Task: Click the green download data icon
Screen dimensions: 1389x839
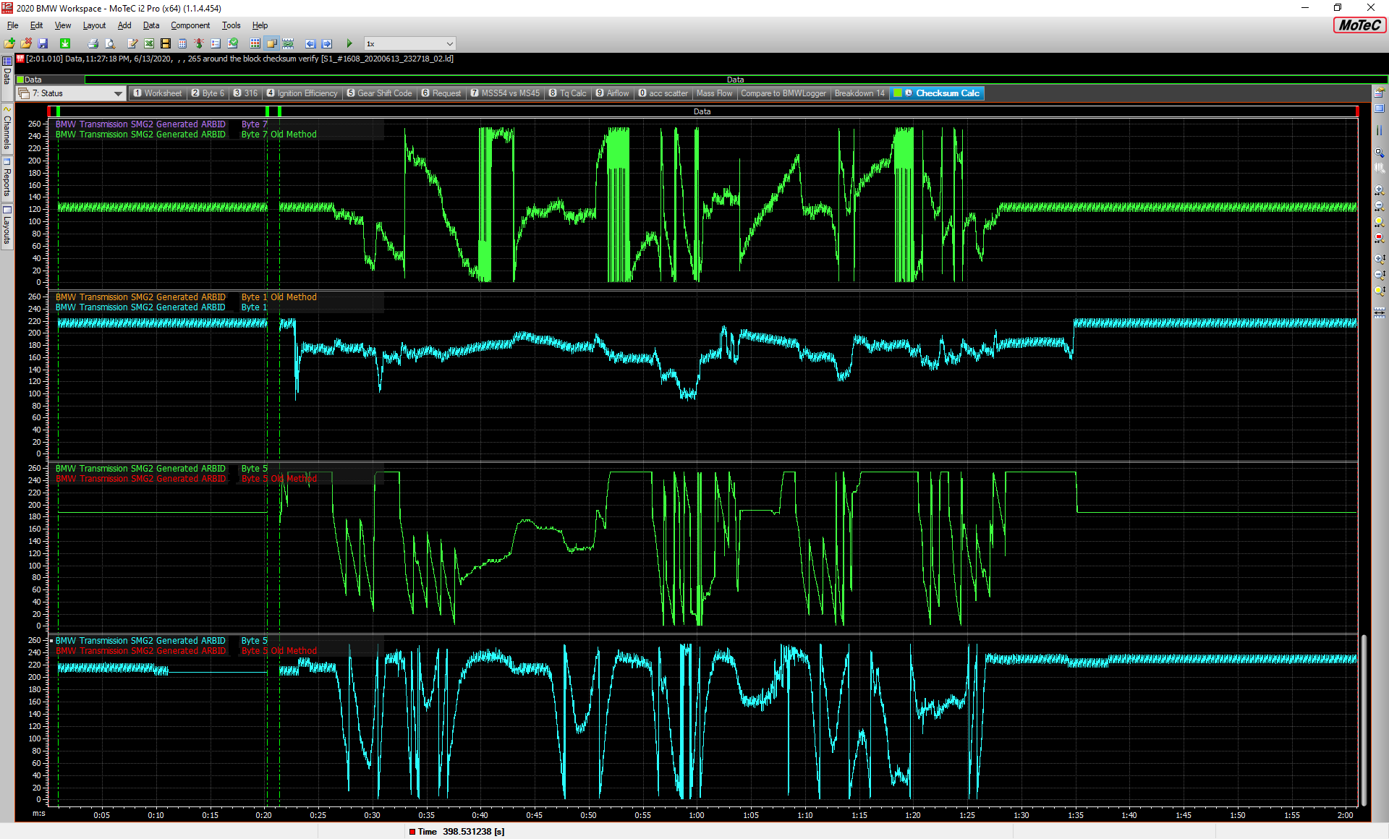Action: pyautogui.click(x=65, y=44)
